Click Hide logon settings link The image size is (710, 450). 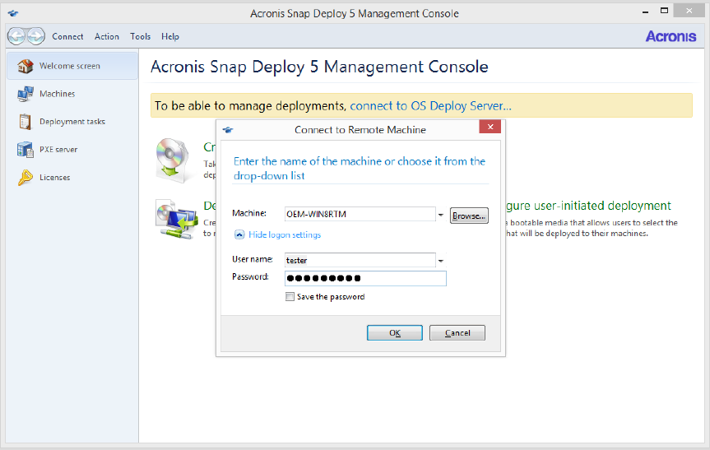tap(285, 234)
